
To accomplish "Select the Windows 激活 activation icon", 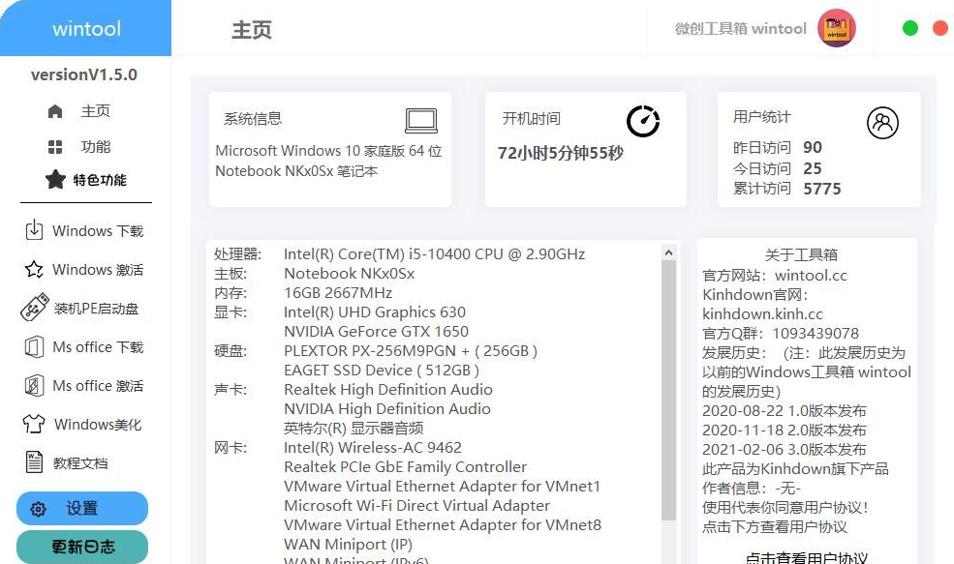I will point(37,270).
